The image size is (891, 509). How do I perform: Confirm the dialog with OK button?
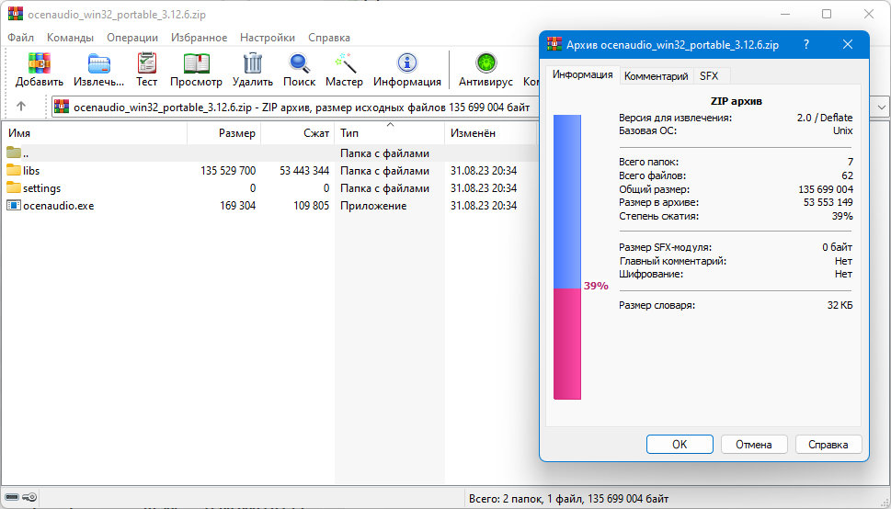pyautogui.click(x=680, y=445)
